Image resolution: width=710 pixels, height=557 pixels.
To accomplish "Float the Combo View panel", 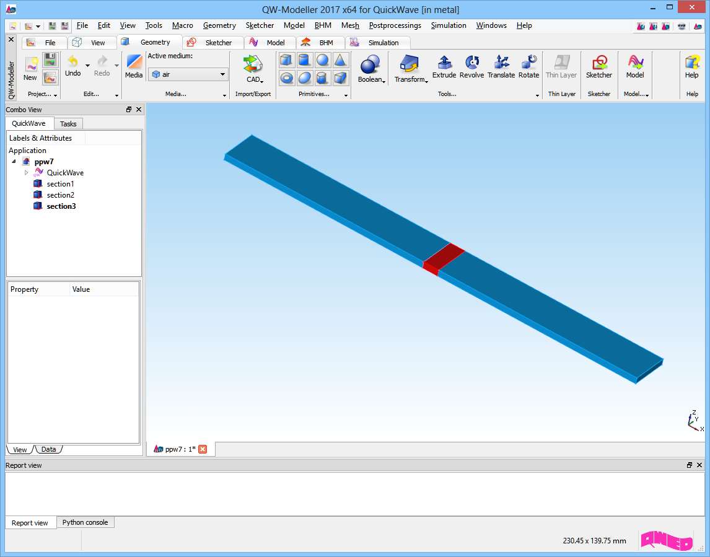I will tap(129, 110).
